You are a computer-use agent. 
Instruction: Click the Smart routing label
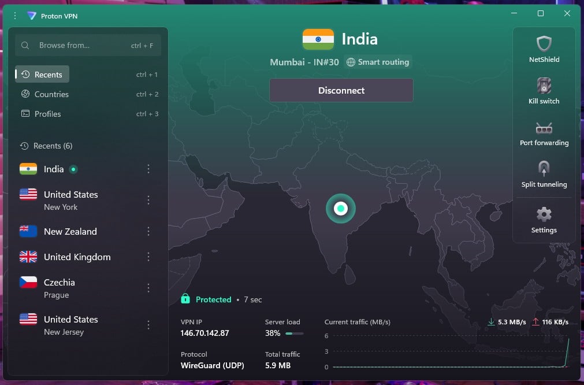pyautogui.click(x=383, y=62)
